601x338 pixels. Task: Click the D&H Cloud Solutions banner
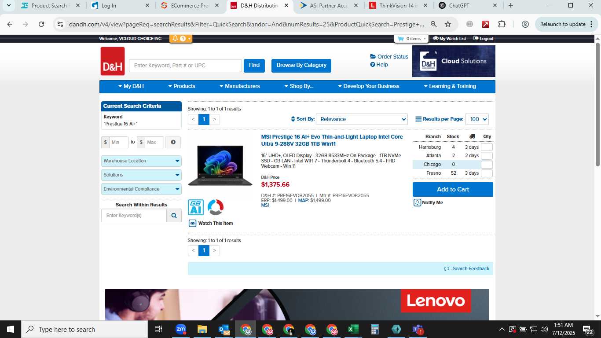coord(454,61)
